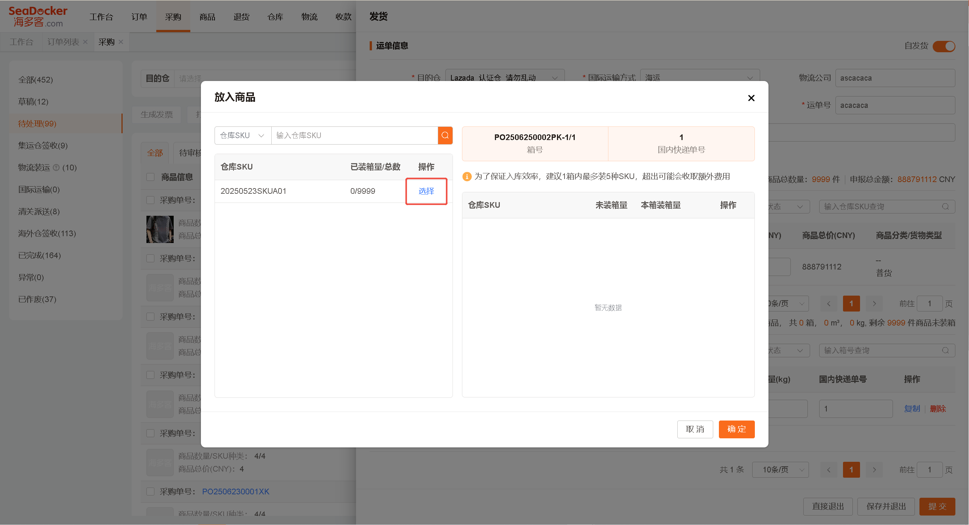Check the third 采购单号 row checkbox
This screenshot has height=525, width=969.
click(x=151, y=317)
